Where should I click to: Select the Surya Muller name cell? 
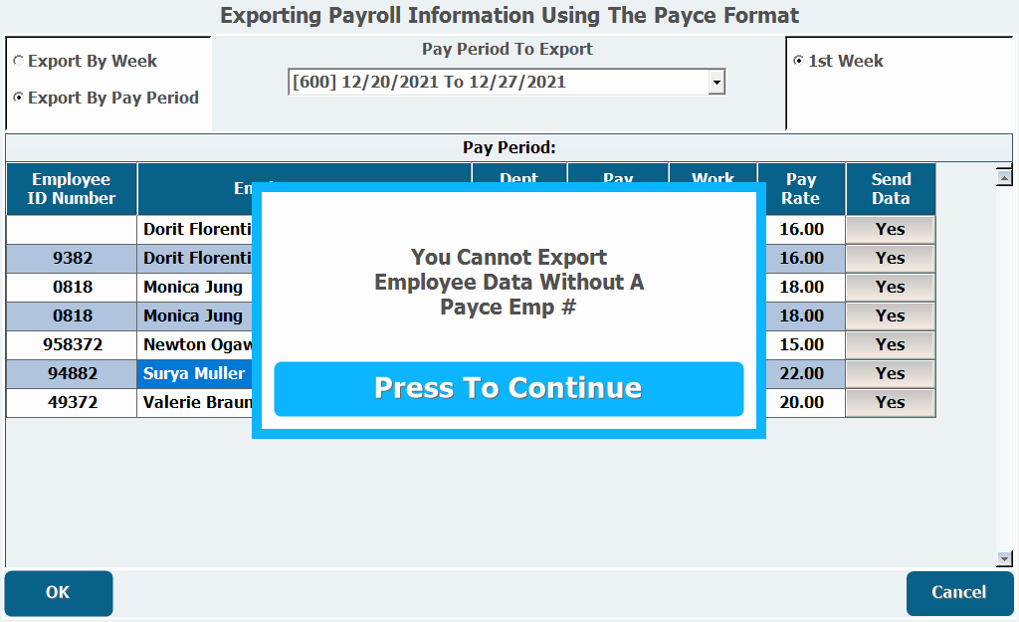point(195,374)
